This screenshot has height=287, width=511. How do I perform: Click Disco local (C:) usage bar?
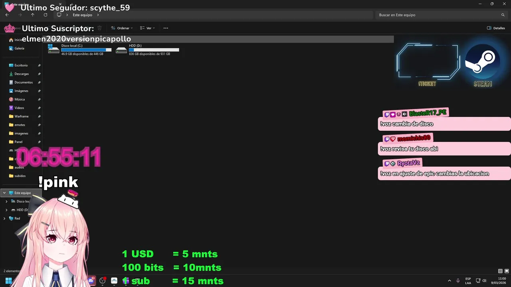[86, 50]
